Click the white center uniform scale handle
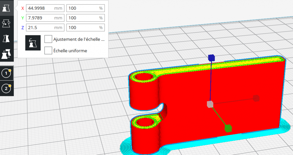The width and height of the screenshot is (293, 155). coord(210,104)
